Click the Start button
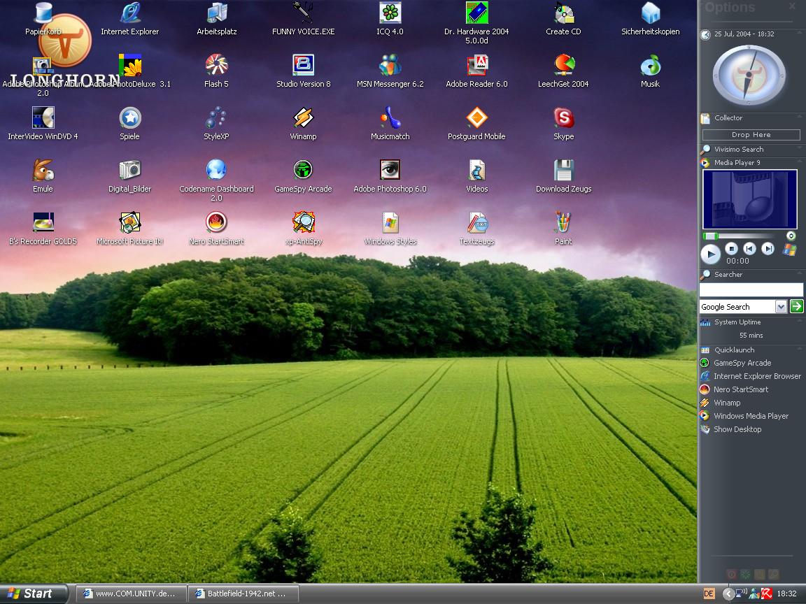The image size is (806, 604). (x=31, y=594)
